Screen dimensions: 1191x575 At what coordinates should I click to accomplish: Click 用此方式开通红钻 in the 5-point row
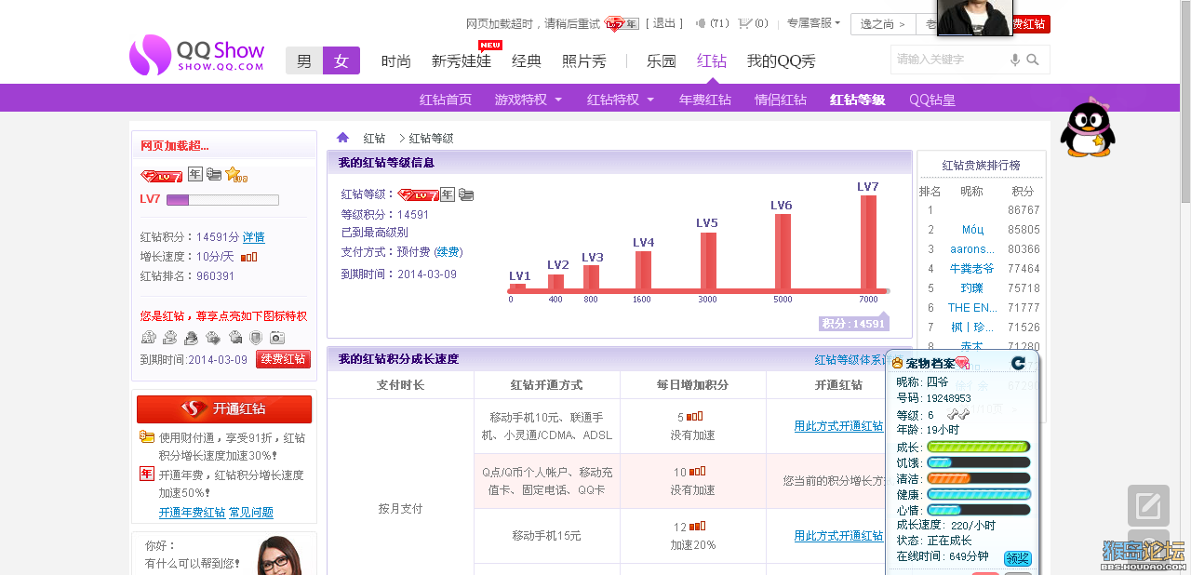click(x=838, y=426)
